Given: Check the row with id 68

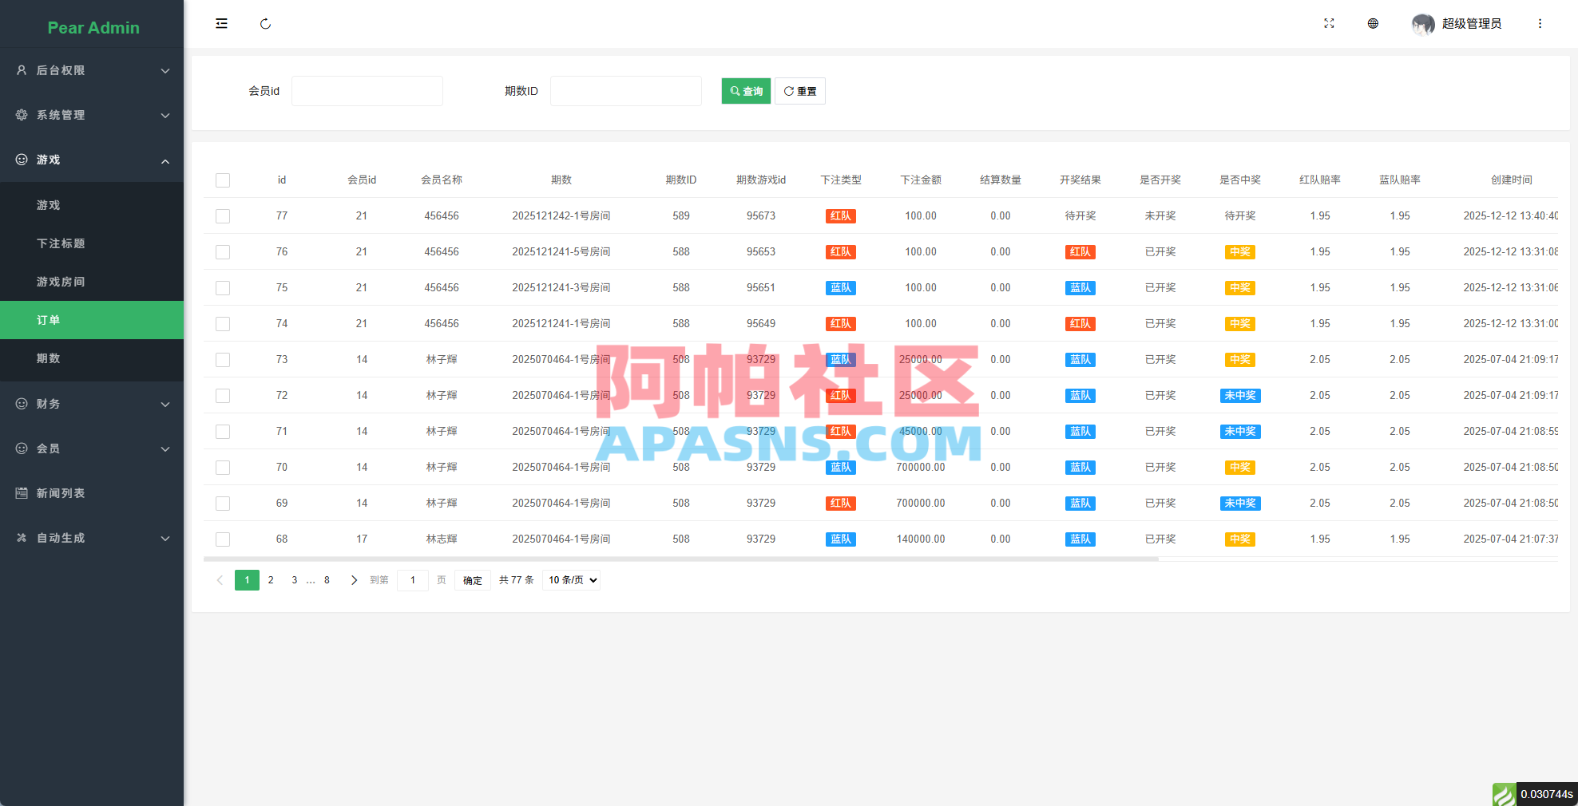Looking at the screenshot, I should (x=223, y=539).
